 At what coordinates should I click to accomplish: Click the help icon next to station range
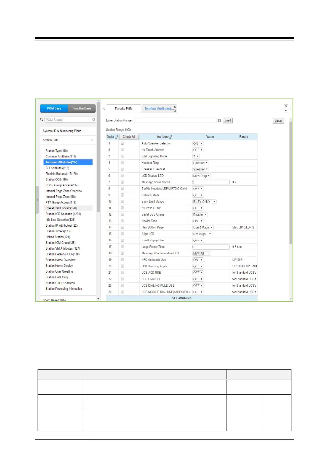click(x=219, y=121)
